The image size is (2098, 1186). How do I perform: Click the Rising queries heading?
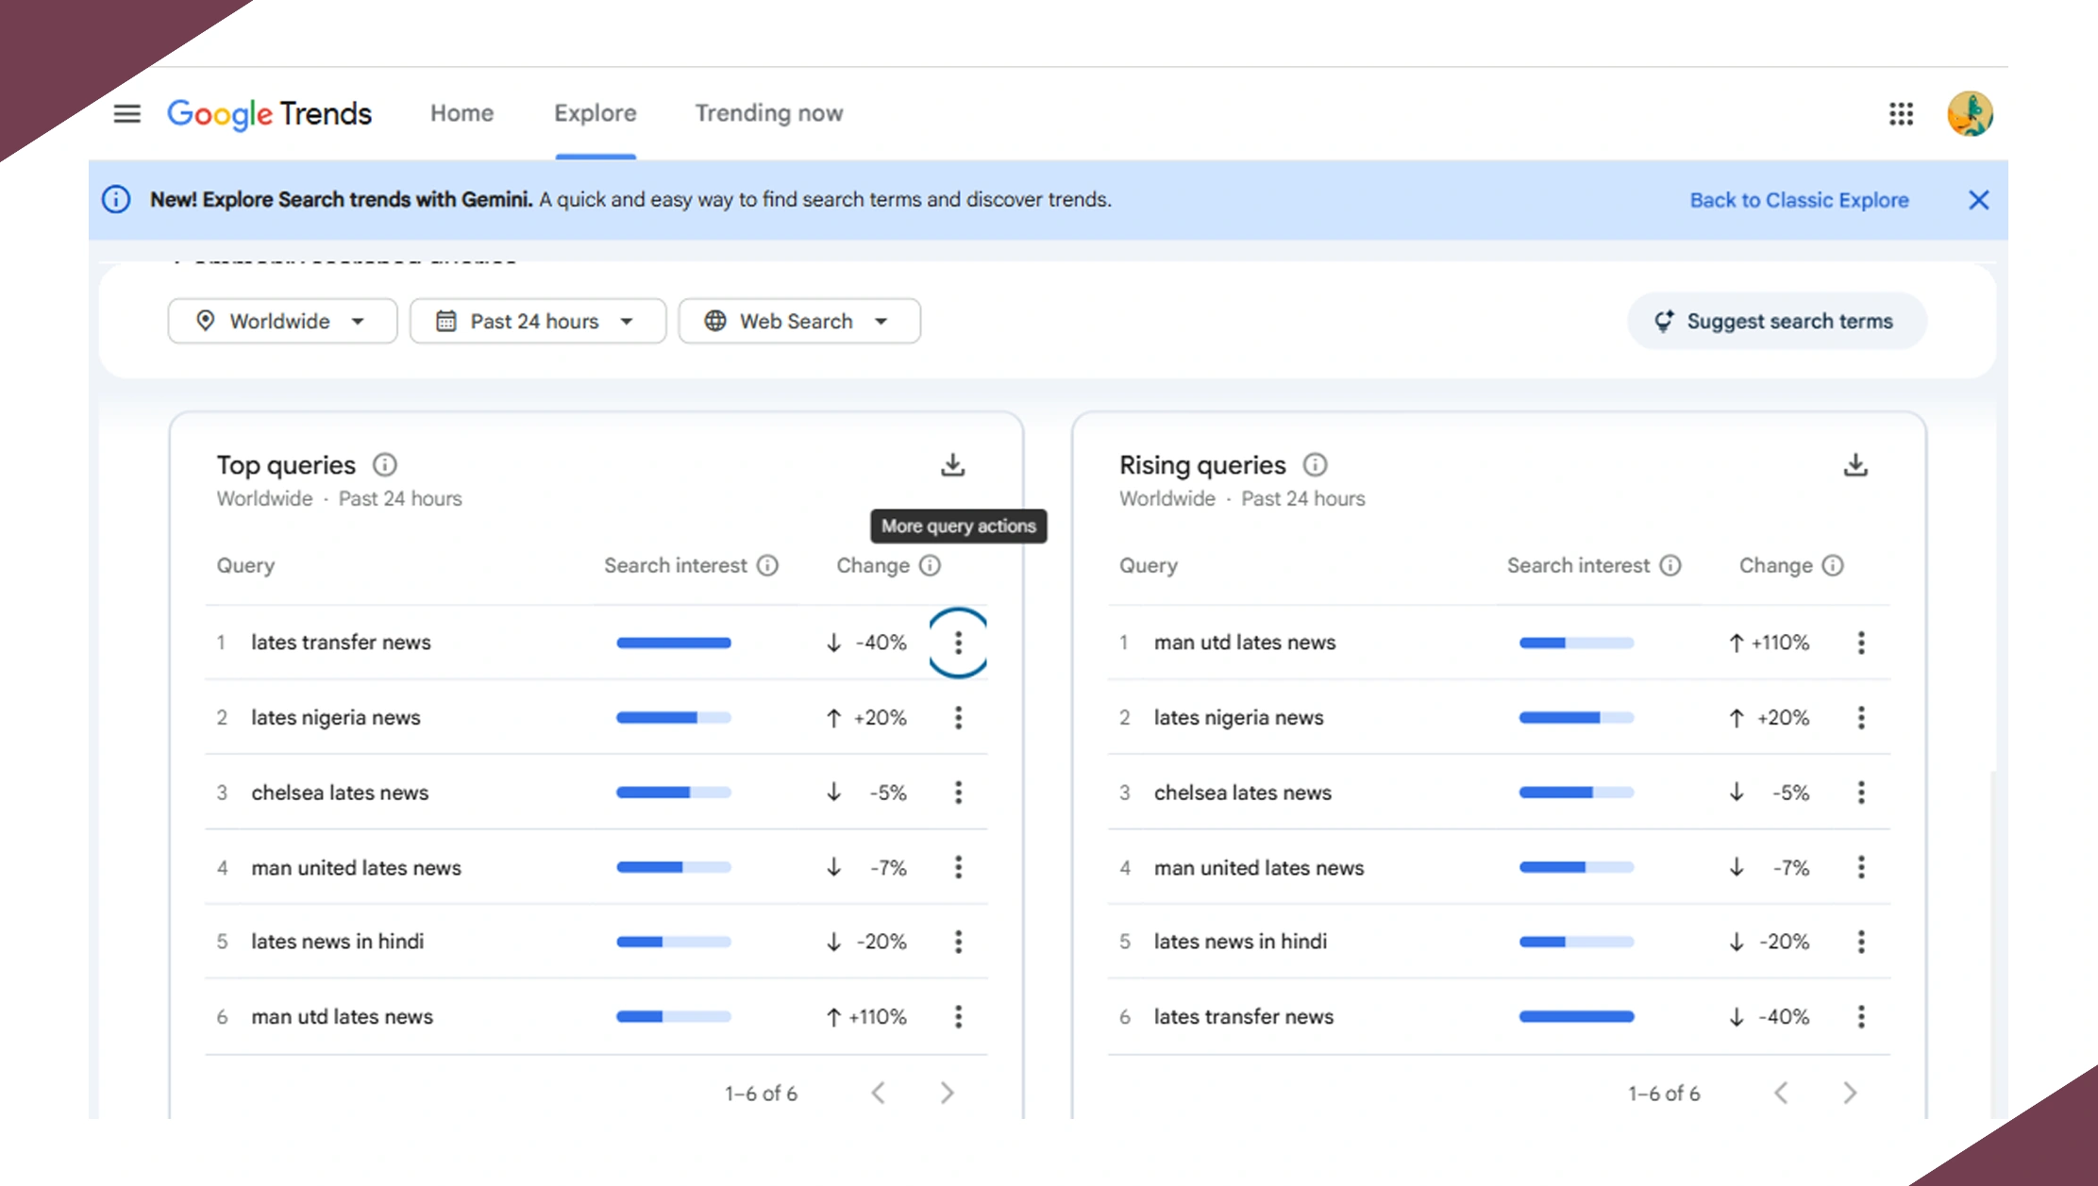(x=1202, y=465)
